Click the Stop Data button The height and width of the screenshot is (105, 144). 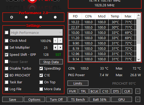click(x=51, y=62)
